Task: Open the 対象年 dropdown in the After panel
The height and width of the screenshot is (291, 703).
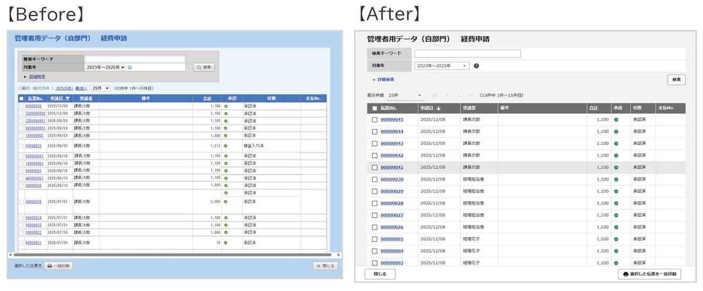Action: pos(442,66)
